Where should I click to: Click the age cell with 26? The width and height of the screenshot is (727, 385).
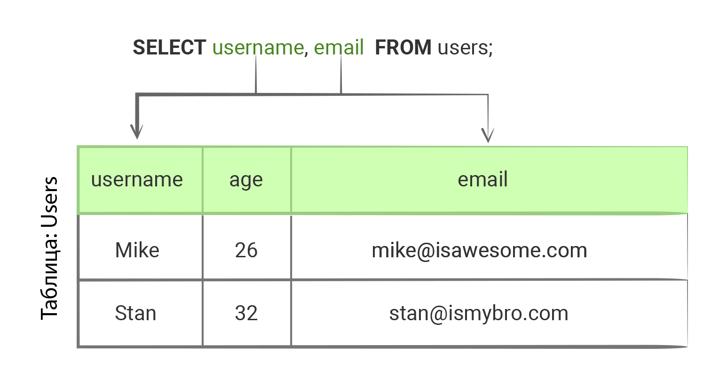[x=246, y=250]
